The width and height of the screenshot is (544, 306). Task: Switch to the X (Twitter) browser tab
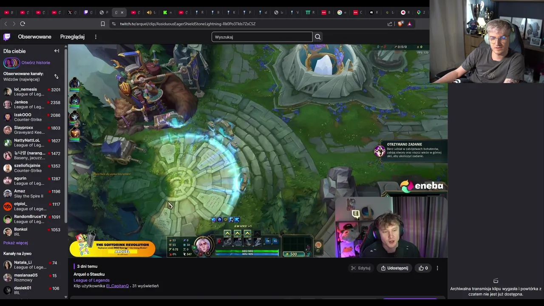[70, 12]
